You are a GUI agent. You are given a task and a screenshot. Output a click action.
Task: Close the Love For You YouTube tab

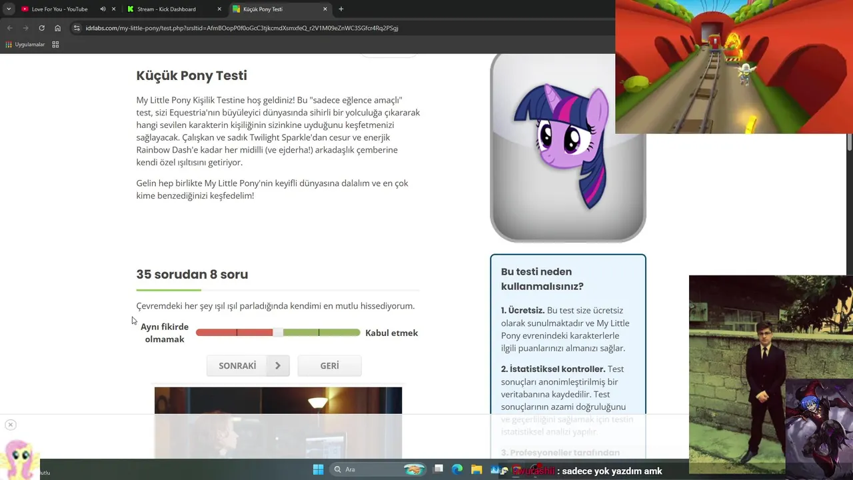[x=113, y=9]
